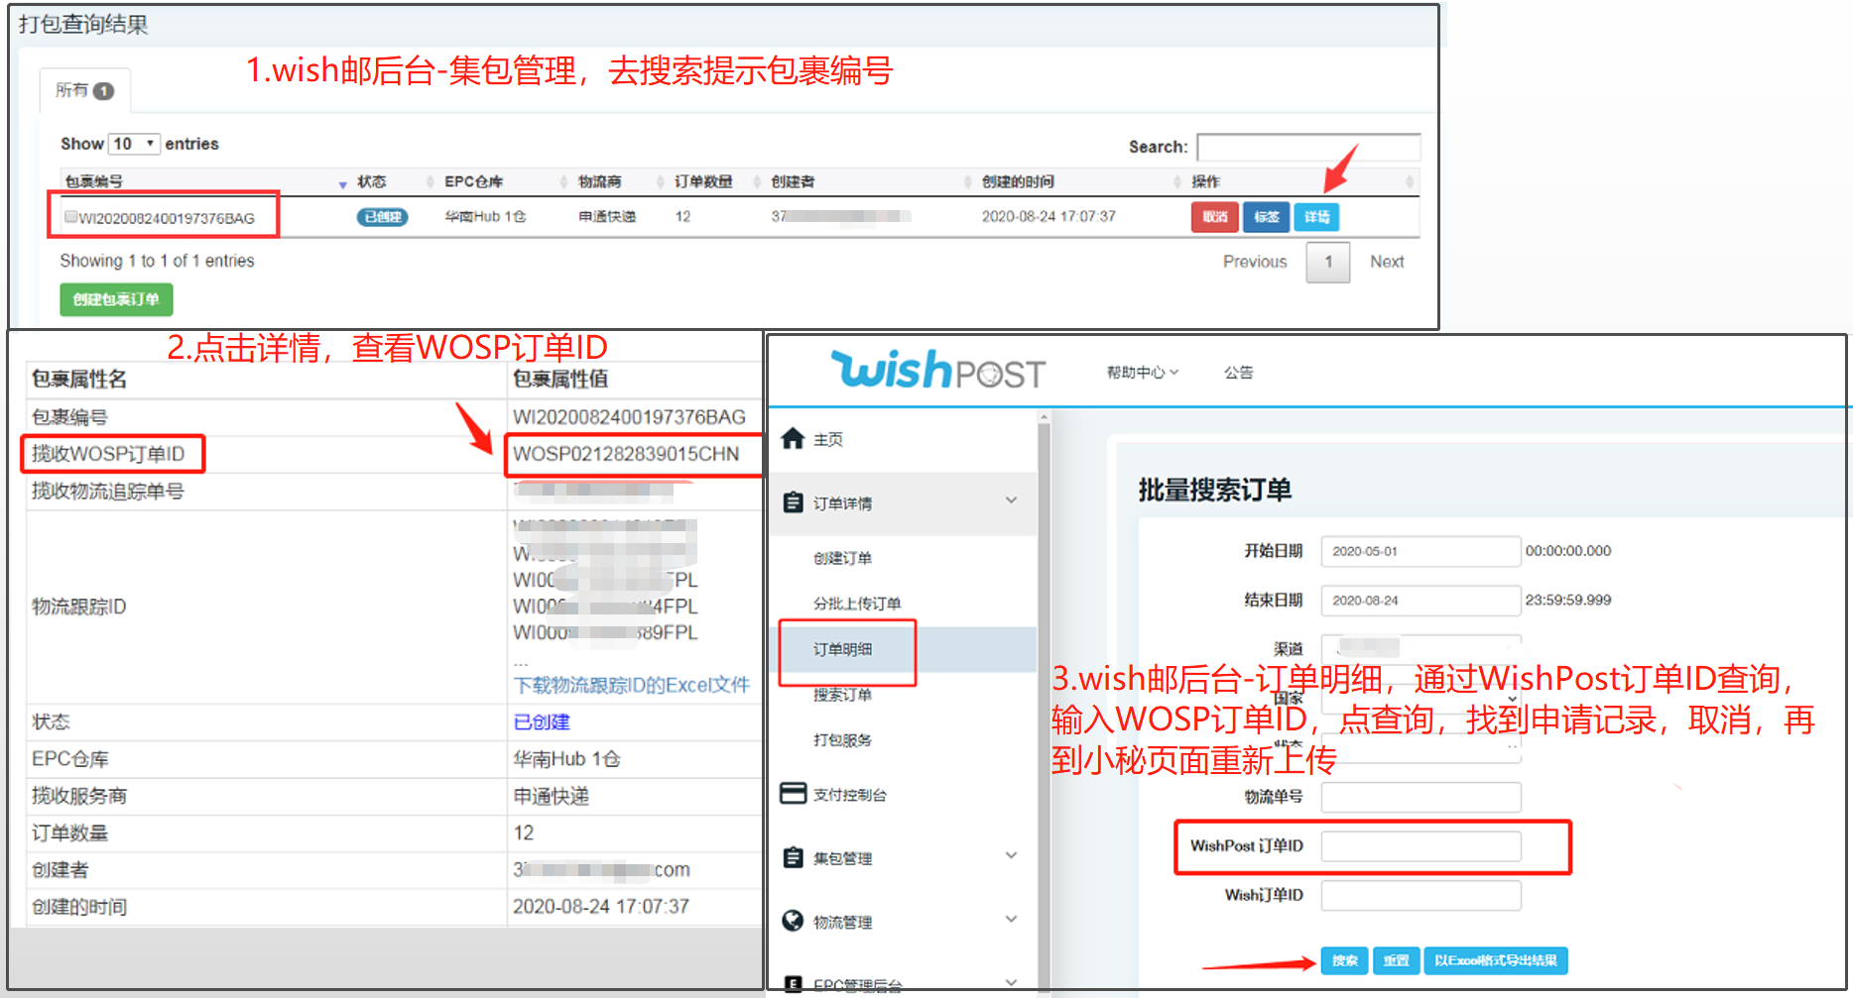Click the 揽收WOSP订单ID row label
This screenshot has width=1853, height=998.
point(108,454)
